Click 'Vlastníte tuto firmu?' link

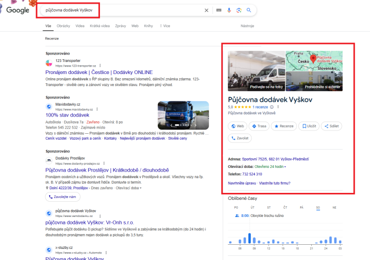275,183
